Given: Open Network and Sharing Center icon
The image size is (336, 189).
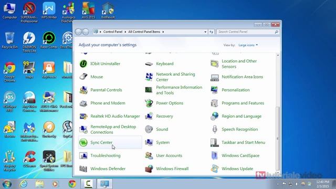Looking at the screenshot, I should click(149, 77).
